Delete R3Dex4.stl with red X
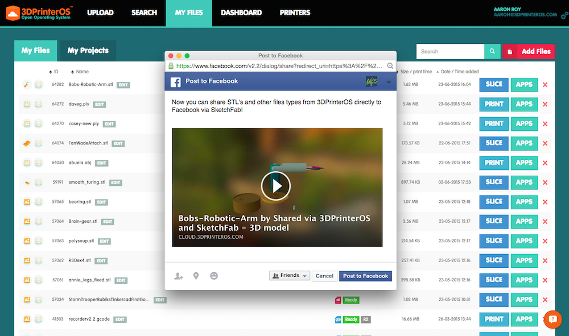 [545, 261]
